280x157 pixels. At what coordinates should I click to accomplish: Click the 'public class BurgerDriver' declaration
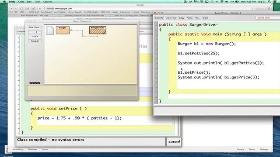click(x=188, y=24)
